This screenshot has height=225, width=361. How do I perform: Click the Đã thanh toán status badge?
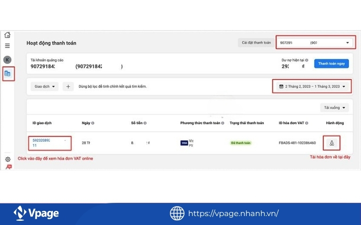point(241,143)
